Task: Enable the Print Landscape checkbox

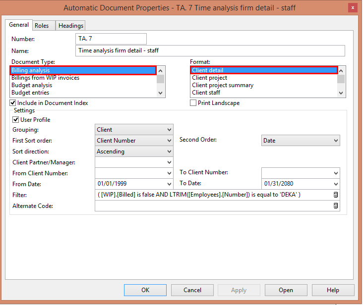Action: [193, 103]
